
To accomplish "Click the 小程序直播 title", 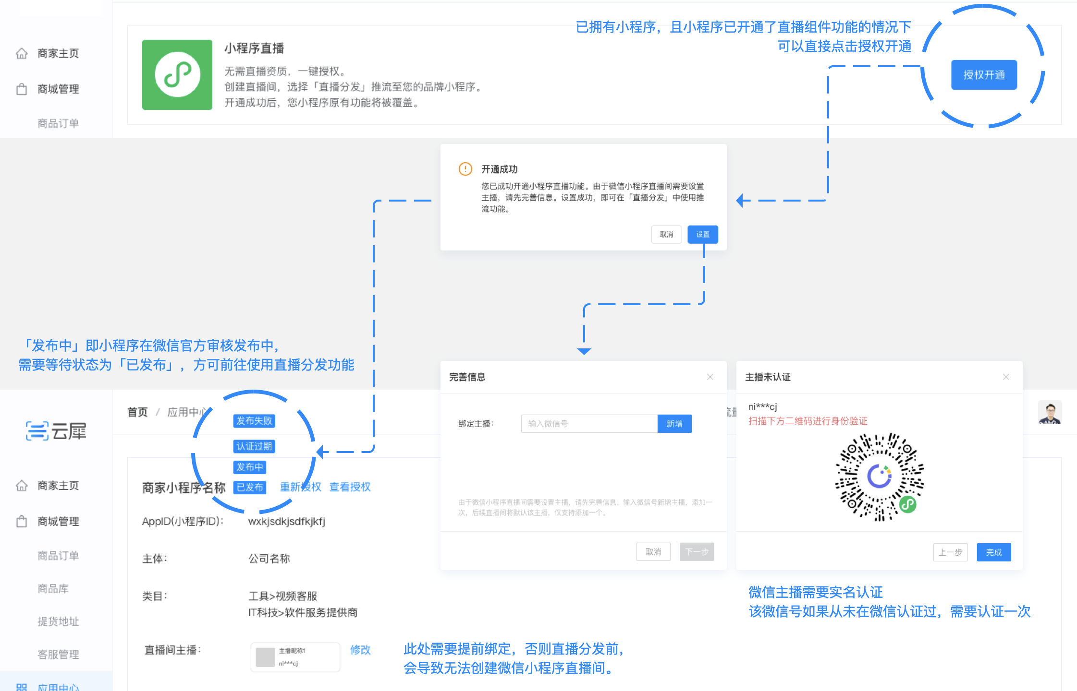I will pos(254,48).
